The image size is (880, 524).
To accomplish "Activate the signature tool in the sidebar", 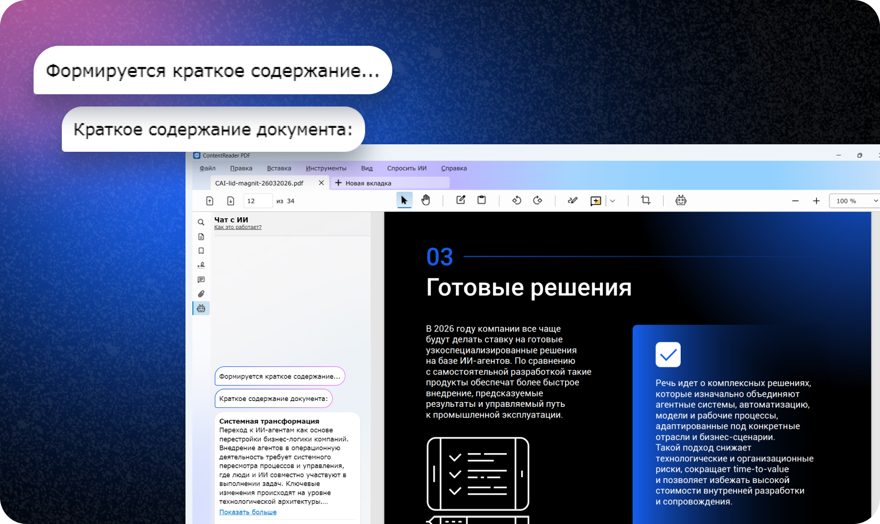I will [201, 265].
